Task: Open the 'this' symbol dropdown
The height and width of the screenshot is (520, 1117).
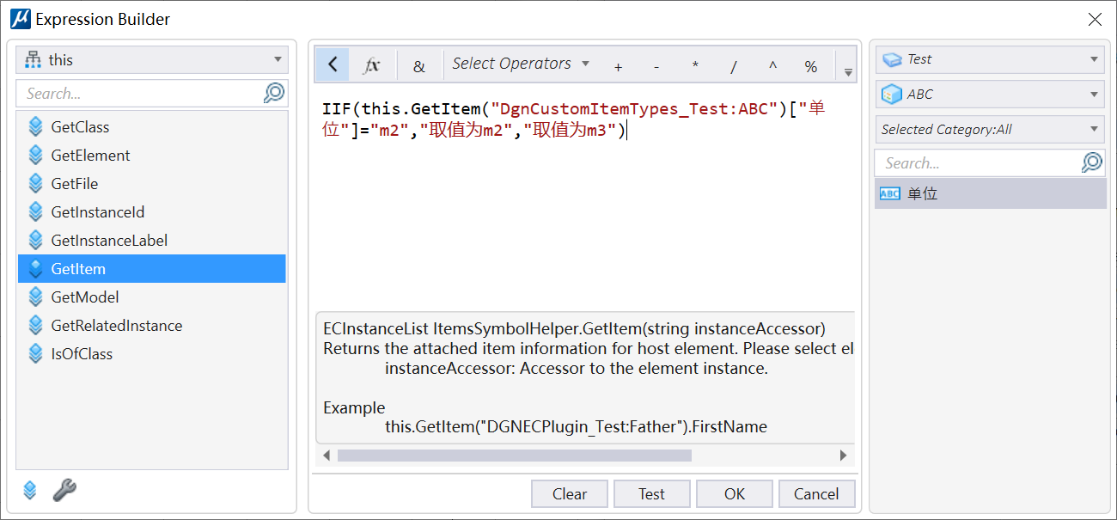Action: (152, 60)
